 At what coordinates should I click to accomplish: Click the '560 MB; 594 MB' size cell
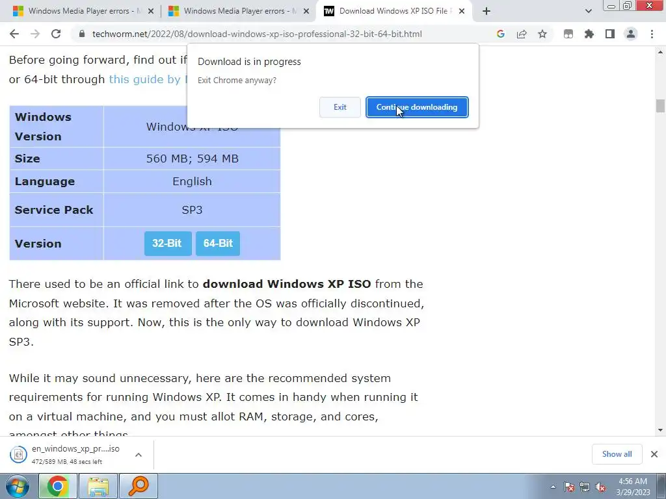[192, 159]
